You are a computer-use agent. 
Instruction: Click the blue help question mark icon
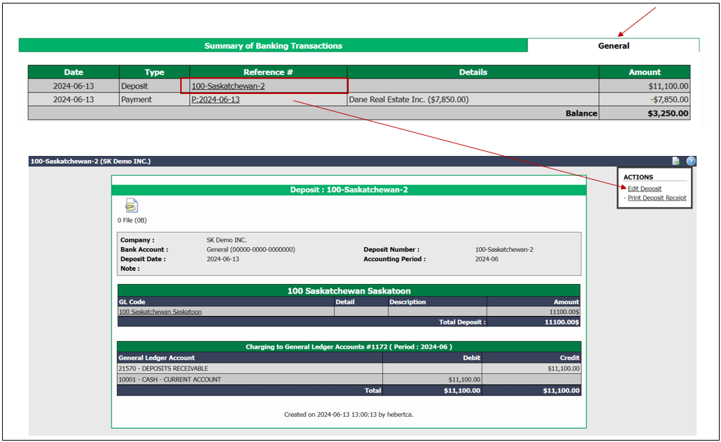tap(690, 161)
